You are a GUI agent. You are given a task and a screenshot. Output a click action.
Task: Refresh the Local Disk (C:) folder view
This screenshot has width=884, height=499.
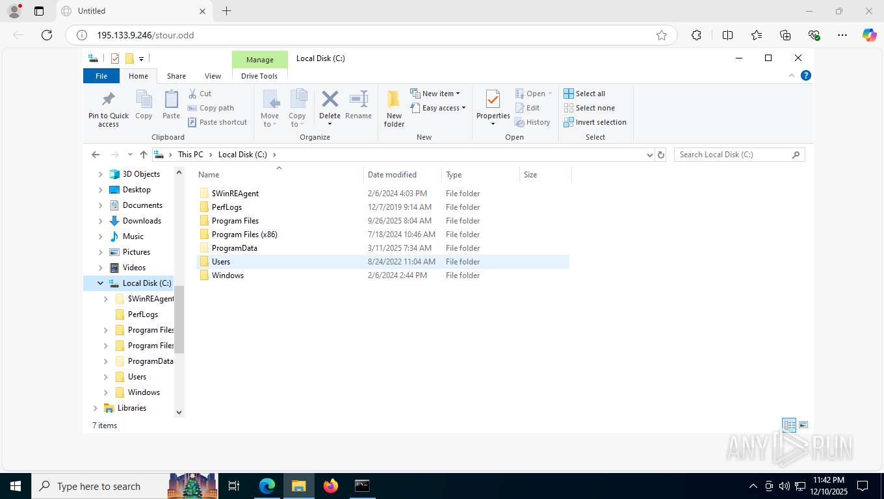point(661,155)
